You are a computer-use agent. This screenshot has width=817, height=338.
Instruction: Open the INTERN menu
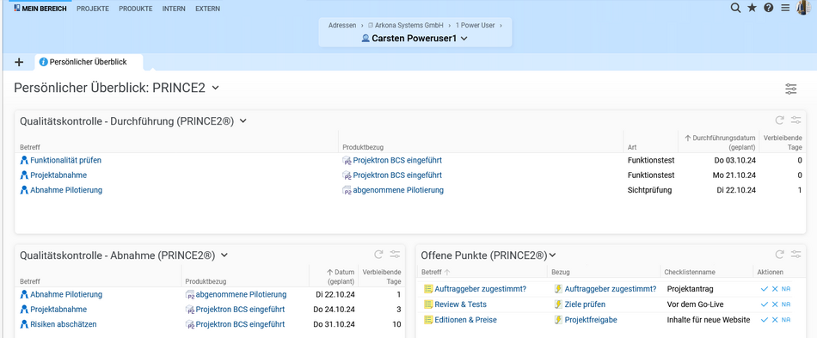coord(174,9)
